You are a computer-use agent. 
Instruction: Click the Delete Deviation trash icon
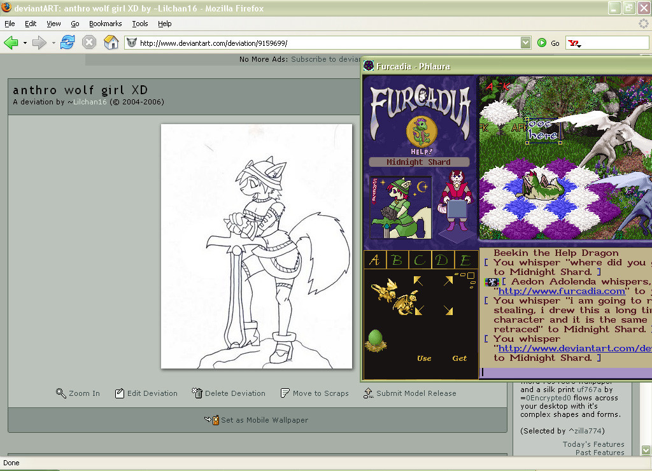click(197, 393)
